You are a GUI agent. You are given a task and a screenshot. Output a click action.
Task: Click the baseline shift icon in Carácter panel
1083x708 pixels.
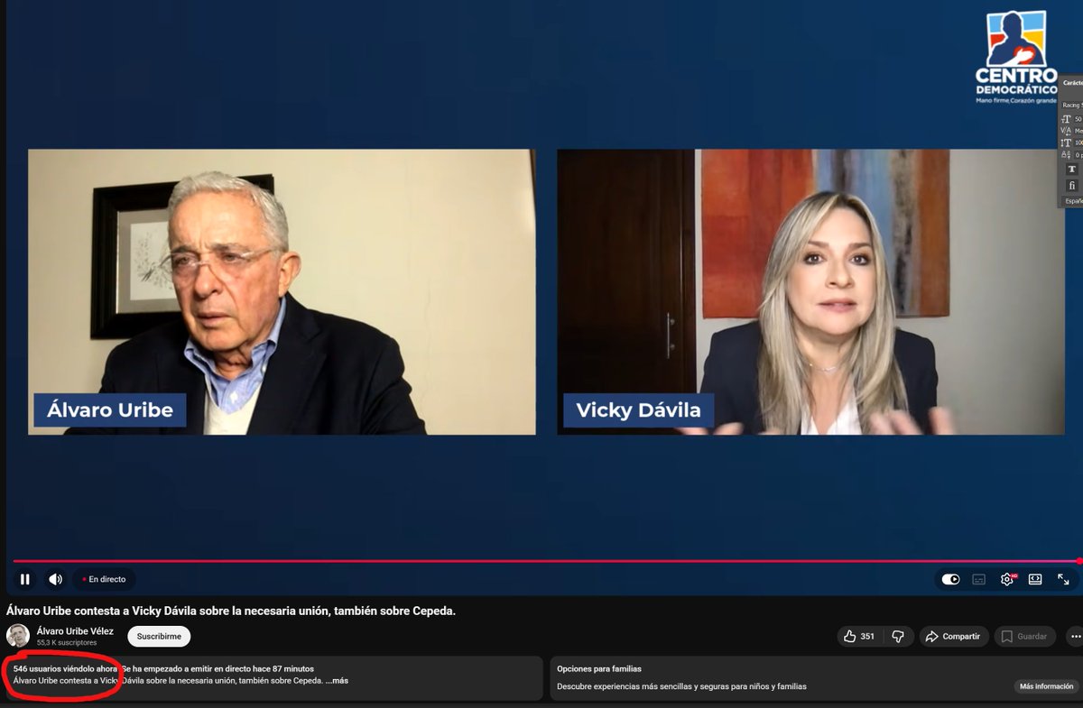point(1066,154)
